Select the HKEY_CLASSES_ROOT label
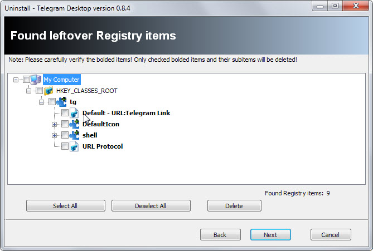 click(87, 91)
